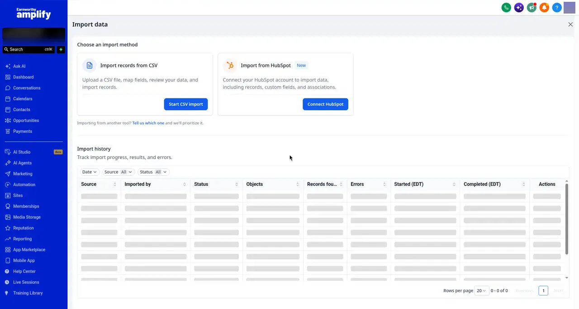Click the import history vertical scrollbar
Image resolution: width=579 pixels, height=309 pixels.
click(567, 219)
